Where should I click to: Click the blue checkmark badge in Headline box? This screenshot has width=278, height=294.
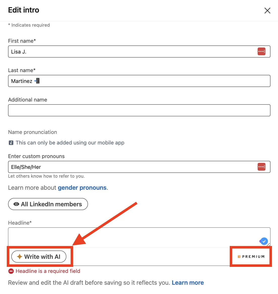[x=264, y=241]
